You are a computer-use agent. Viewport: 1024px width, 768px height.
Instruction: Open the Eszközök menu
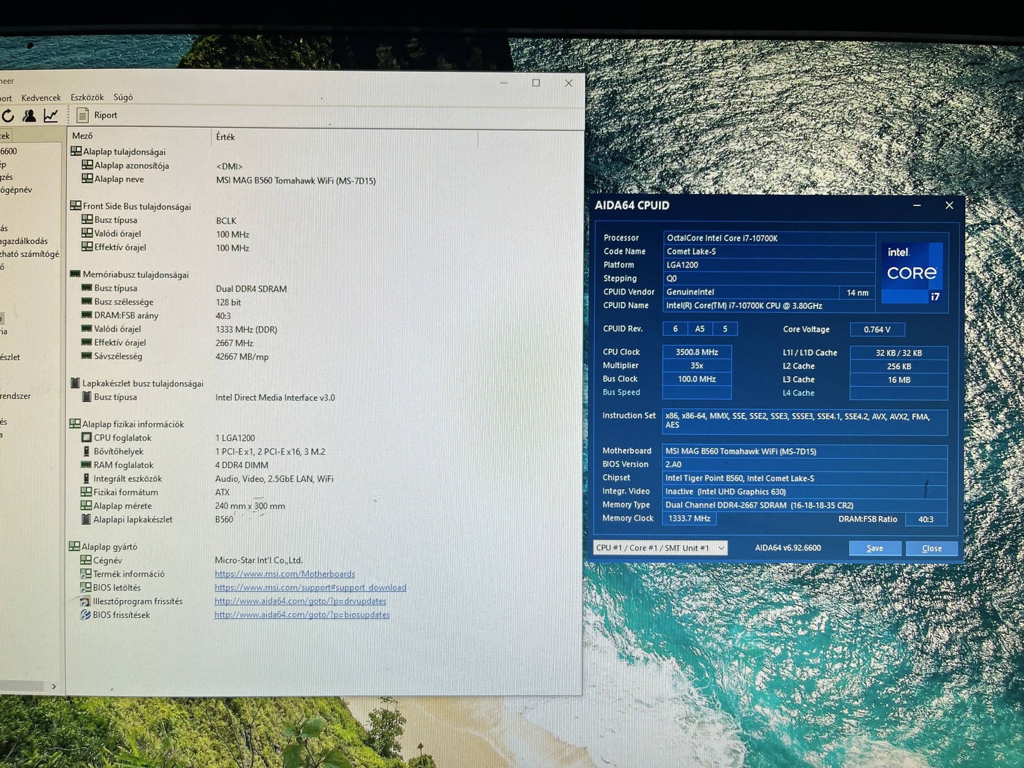tap(87, 97)
